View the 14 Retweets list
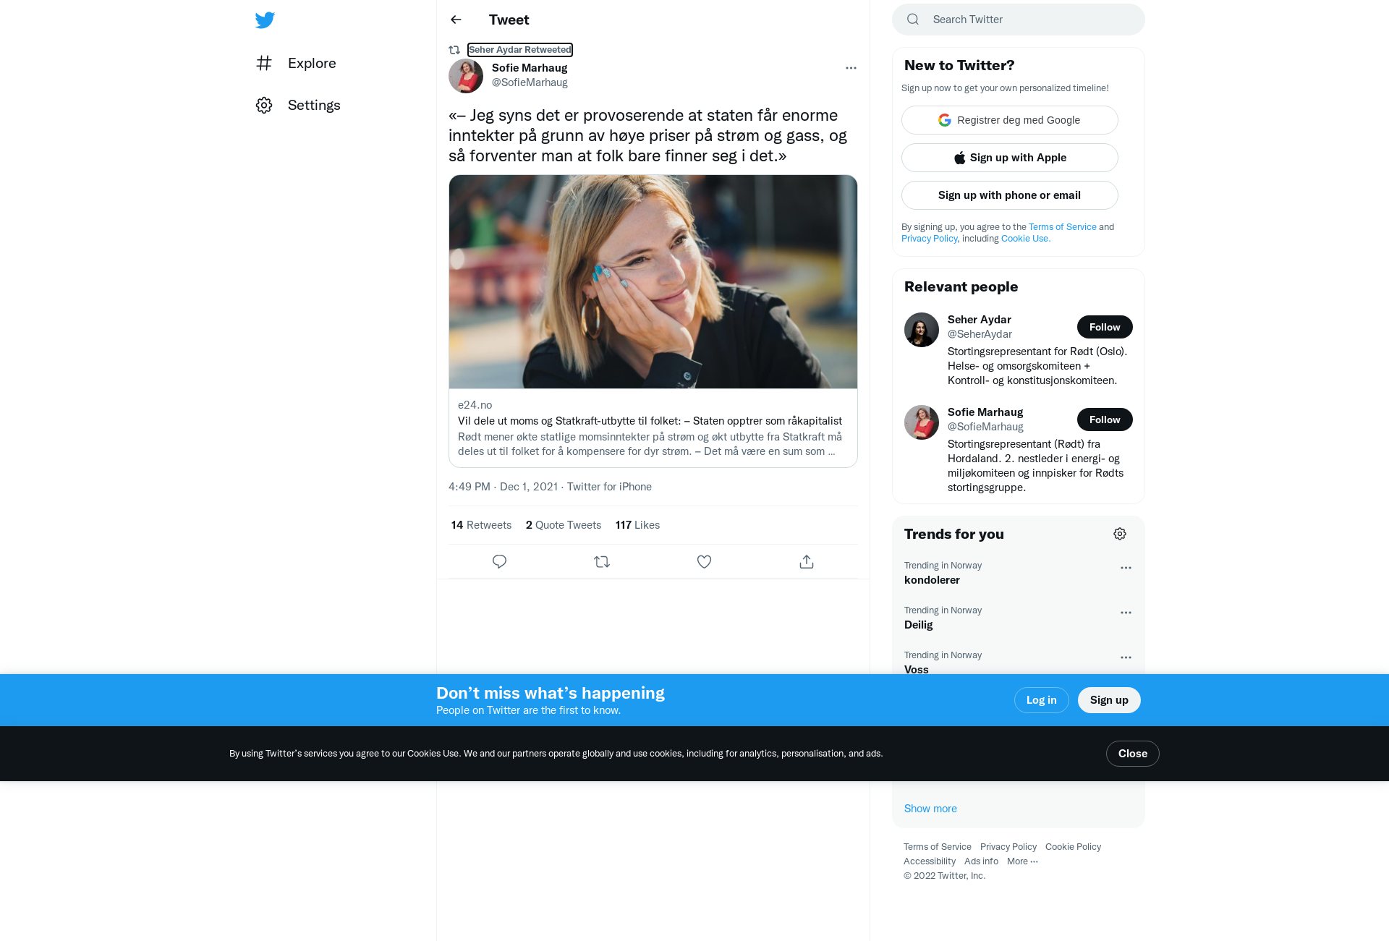1389x941 pixels. 481,525
